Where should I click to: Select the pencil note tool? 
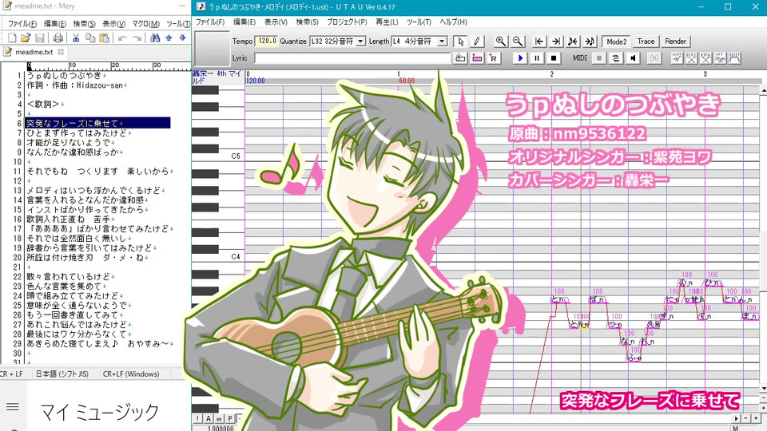476,42
